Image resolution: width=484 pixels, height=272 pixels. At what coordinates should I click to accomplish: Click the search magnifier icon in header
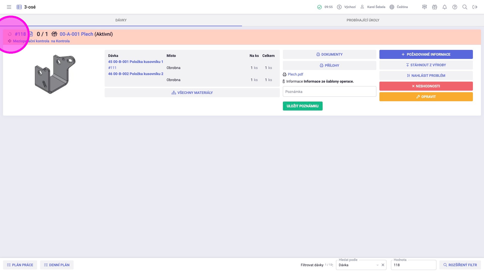click(x=465, y=7)
